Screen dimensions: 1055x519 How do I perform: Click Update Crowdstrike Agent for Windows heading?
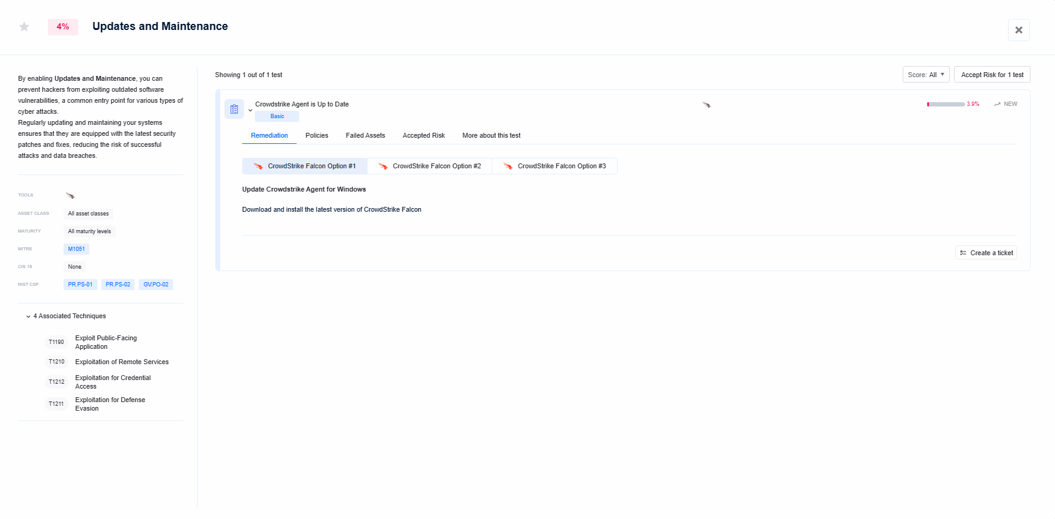304,189
